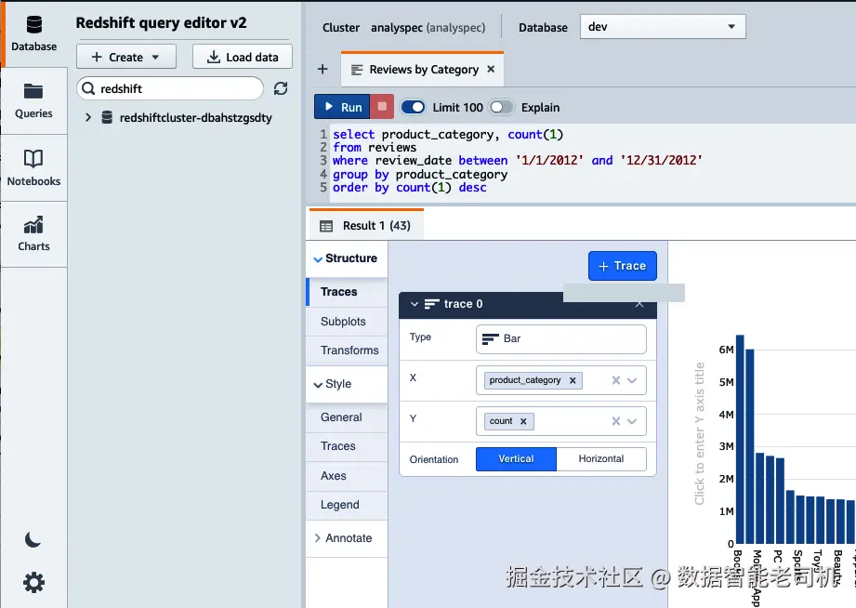Collapse the trace 0 panel
Viewport: 856px width, 608px height.
(x=415, y=304)
